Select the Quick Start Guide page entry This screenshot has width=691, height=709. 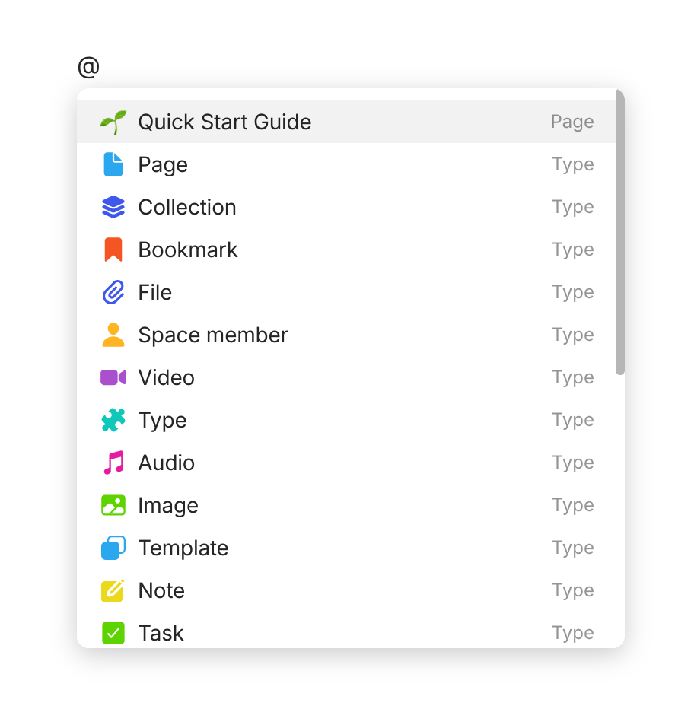click(224, 122)
